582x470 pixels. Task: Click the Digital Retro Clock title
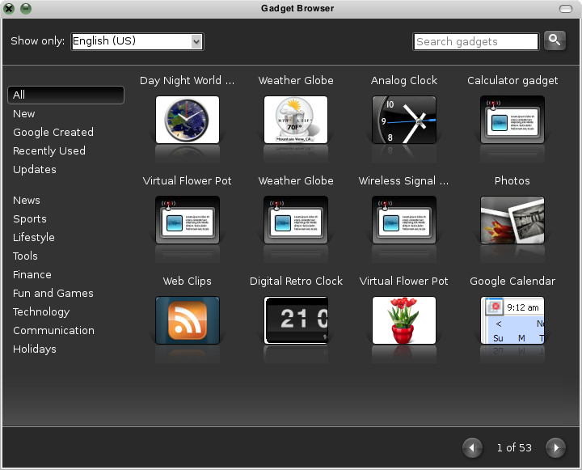point(296,282)
